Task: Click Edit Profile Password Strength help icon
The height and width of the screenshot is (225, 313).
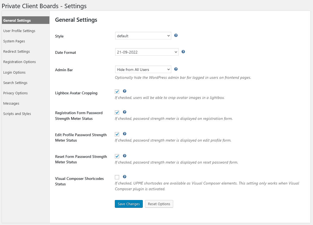Action: click(125, 134)
